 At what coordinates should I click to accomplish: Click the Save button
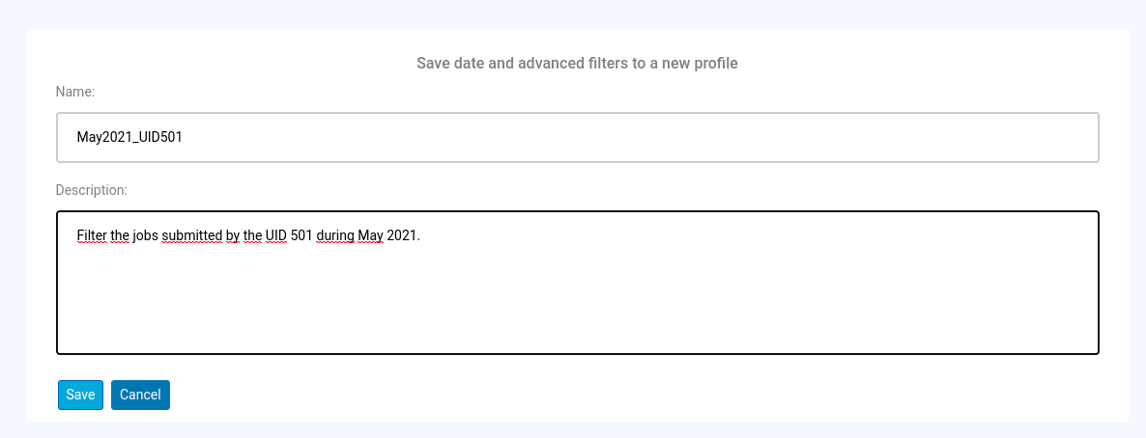pyautogui.click(x=80, y=395)
